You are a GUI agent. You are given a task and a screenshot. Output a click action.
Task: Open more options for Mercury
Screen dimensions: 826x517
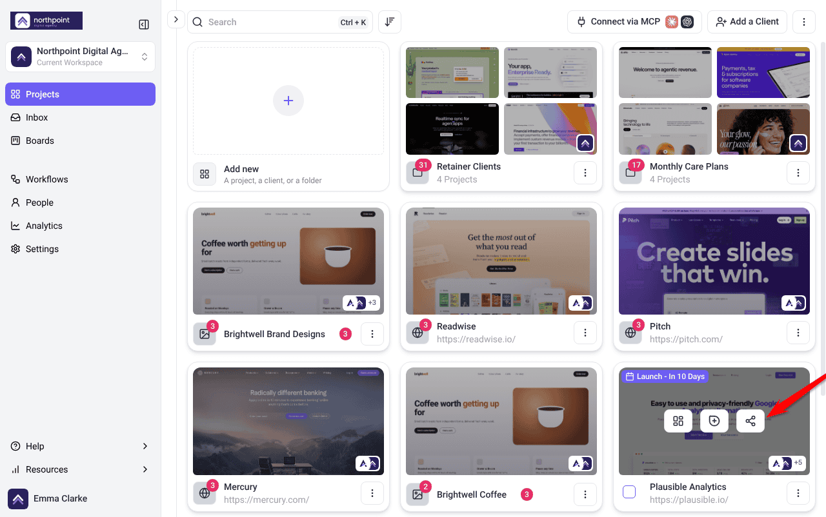pos(372,493)
